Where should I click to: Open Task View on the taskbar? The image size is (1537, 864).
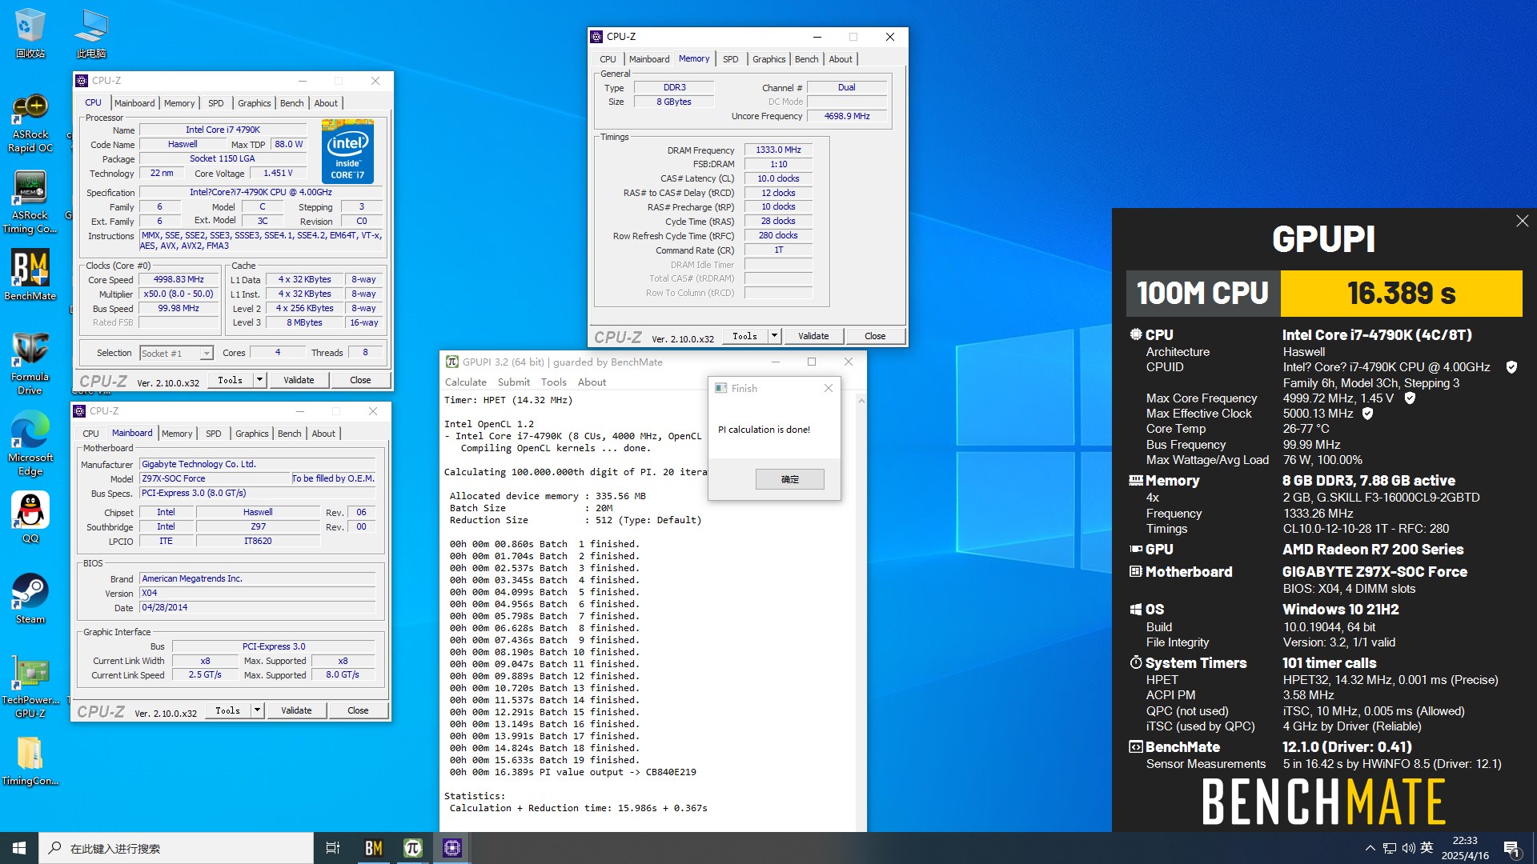pyautogui.click(x=333, y=848)
